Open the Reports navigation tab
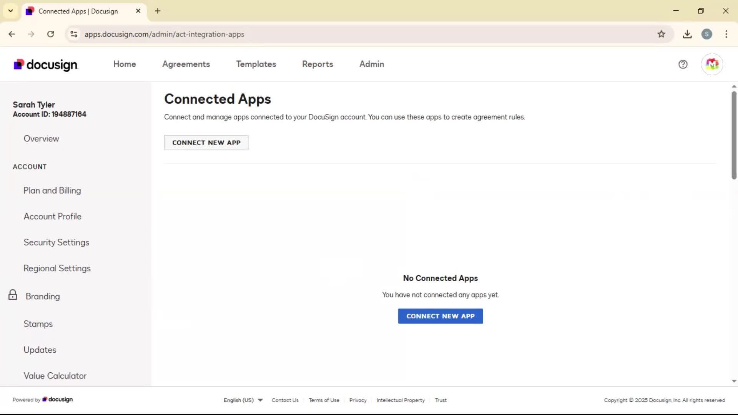Viewport: 738px width, 415px height. [317, 64]
